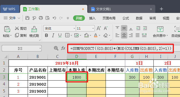Viewport: 180px width, 97px height.
Task: Open Print Preview icon
Action: pos(48,18)
